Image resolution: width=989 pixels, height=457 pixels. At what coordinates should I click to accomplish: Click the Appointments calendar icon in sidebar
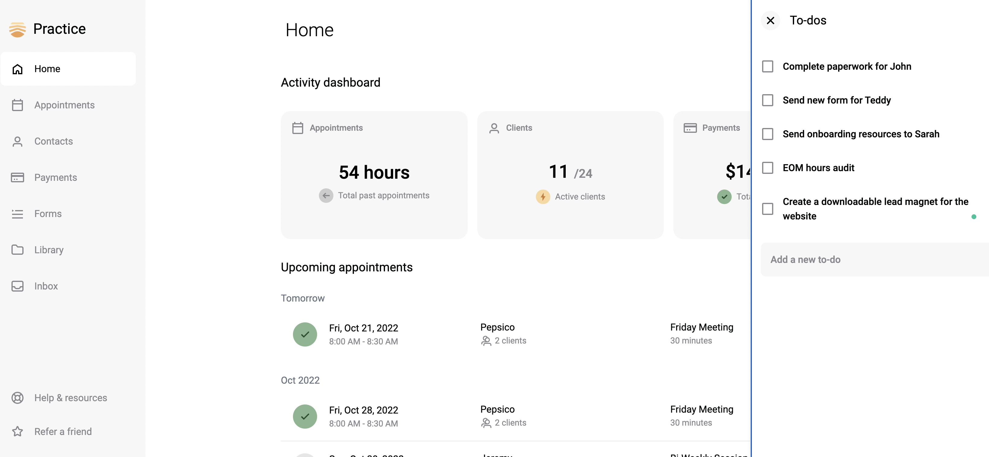[18, 105]
